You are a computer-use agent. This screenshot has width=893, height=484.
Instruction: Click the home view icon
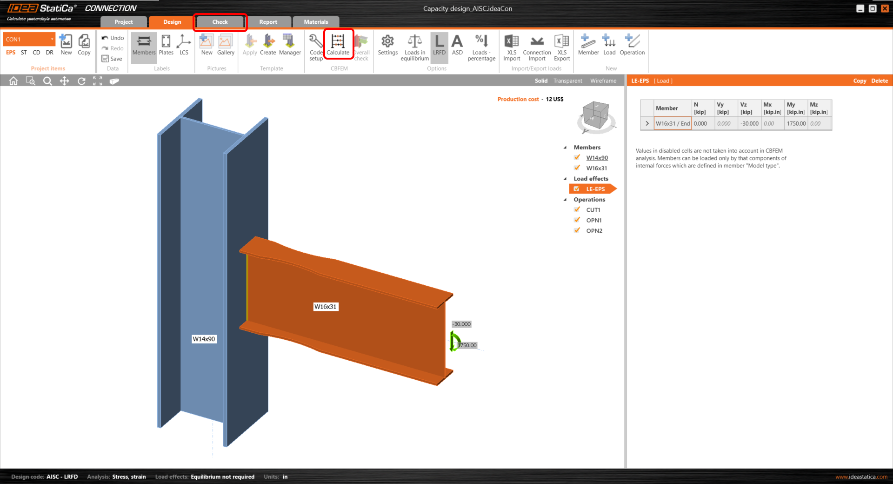[x=13, y=81]
